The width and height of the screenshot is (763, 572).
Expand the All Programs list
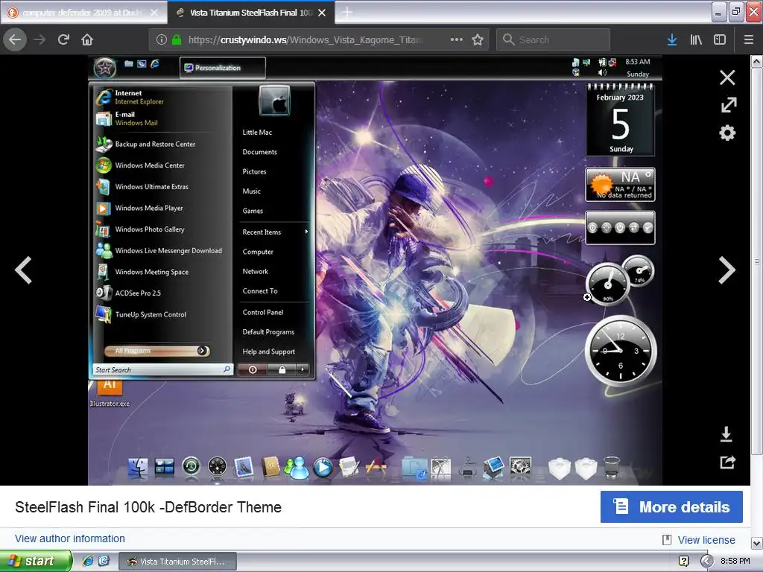pyautogui.click(x=156, y=351)
